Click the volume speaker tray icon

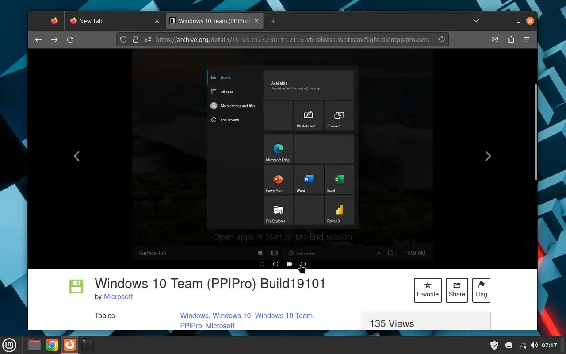click(x=534, y=345)
